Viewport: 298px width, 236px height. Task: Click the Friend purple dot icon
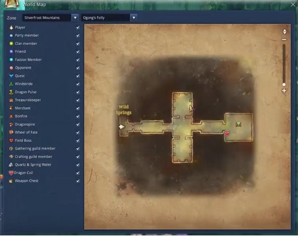click(x=11, y=51)
